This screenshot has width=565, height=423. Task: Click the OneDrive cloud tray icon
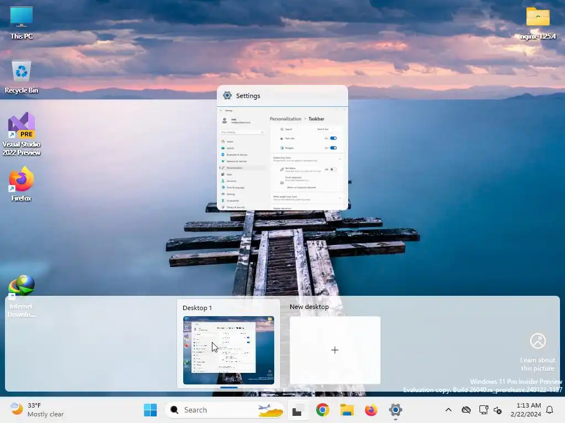[x=466, y=410]
